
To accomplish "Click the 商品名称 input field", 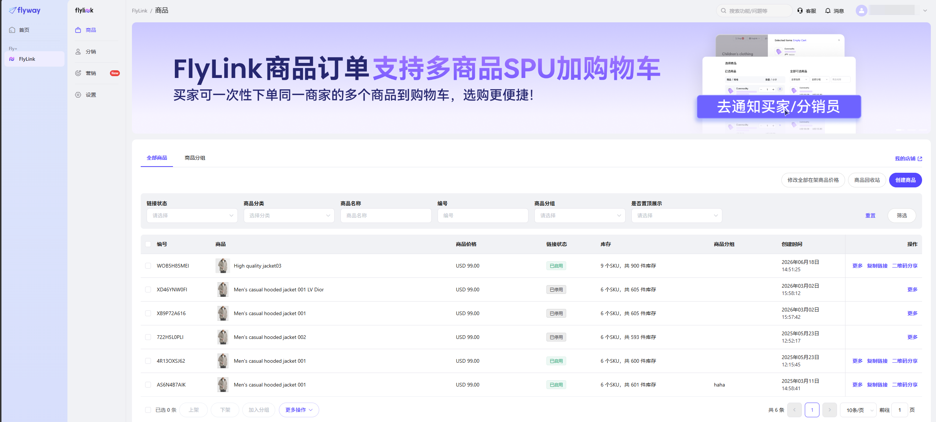I will click(386, 216).
